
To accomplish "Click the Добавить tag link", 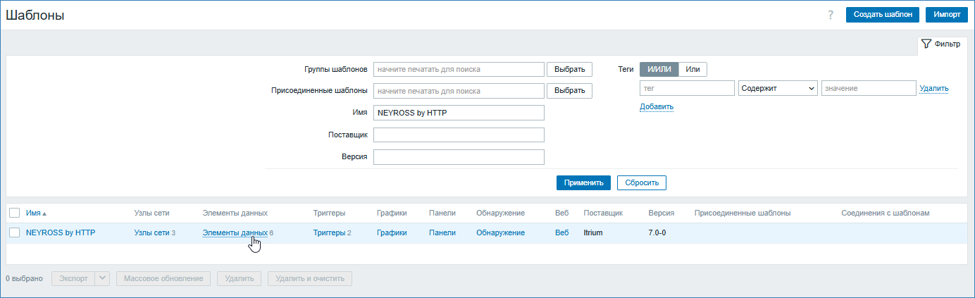I will point(657,106).
